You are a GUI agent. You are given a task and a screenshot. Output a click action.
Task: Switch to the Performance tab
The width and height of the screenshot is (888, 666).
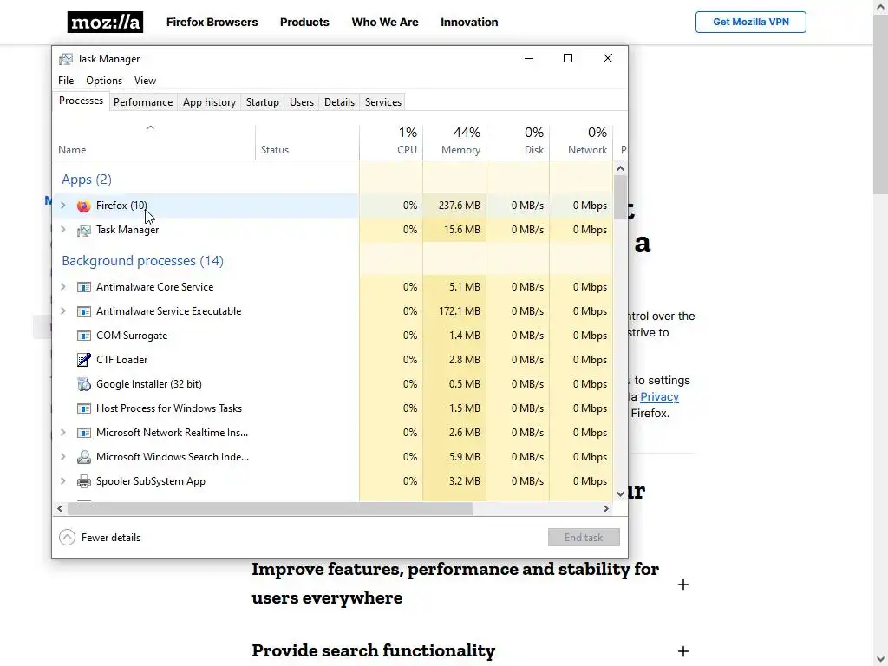coord(143,102)
